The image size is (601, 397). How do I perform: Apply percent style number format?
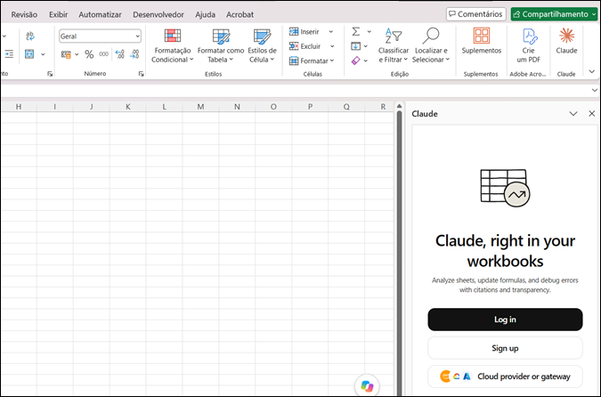click(89, 54)
